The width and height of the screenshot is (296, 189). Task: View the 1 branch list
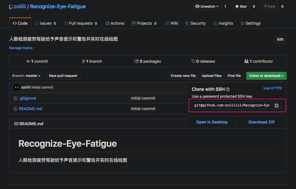pos(92,61)
